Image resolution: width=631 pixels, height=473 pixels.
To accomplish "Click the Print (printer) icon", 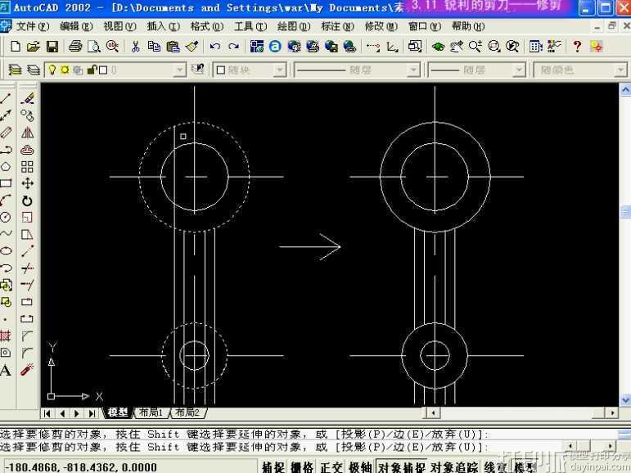I will (75, 47).
